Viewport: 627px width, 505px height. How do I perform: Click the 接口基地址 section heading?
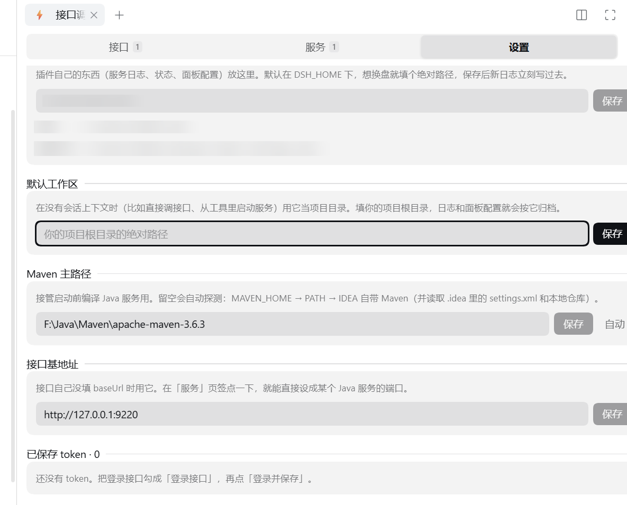52,364
